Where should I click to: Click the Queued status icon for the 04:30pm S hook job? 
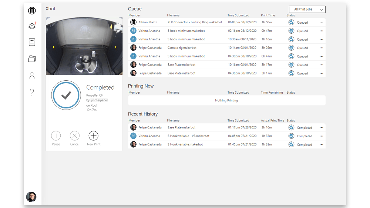[x=292, y=56]
